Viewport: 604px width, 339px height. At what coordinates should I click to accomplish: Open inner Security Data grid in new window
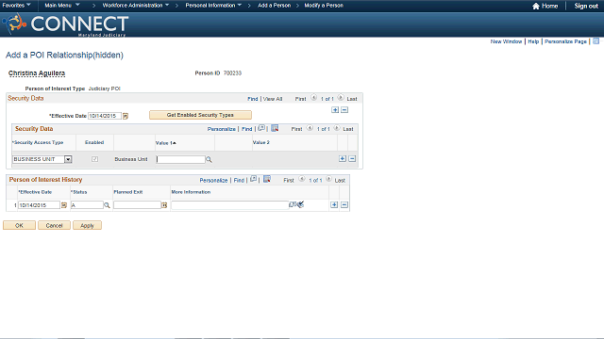click(261, 128)
